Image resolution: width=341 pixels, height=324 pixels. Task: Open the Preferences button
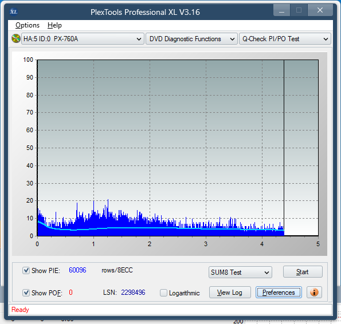[x=279, y=293]
